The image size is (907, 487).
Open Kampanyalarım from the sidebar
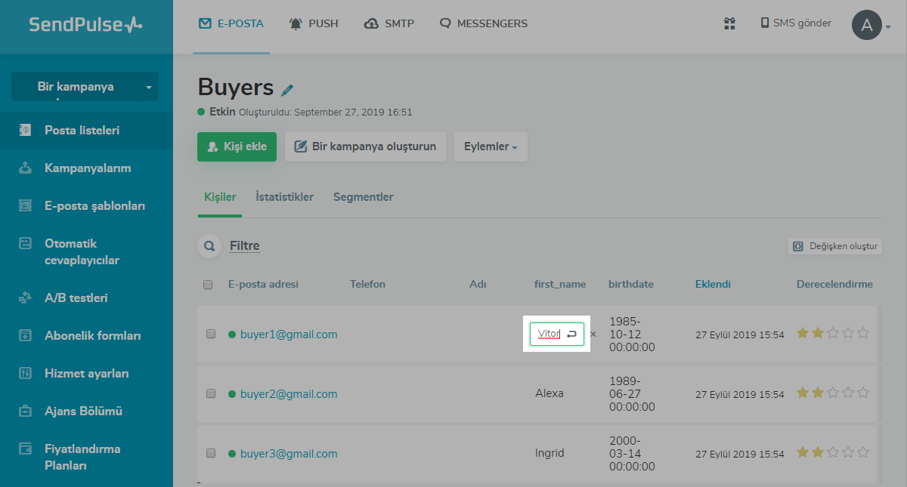point(88,168)
